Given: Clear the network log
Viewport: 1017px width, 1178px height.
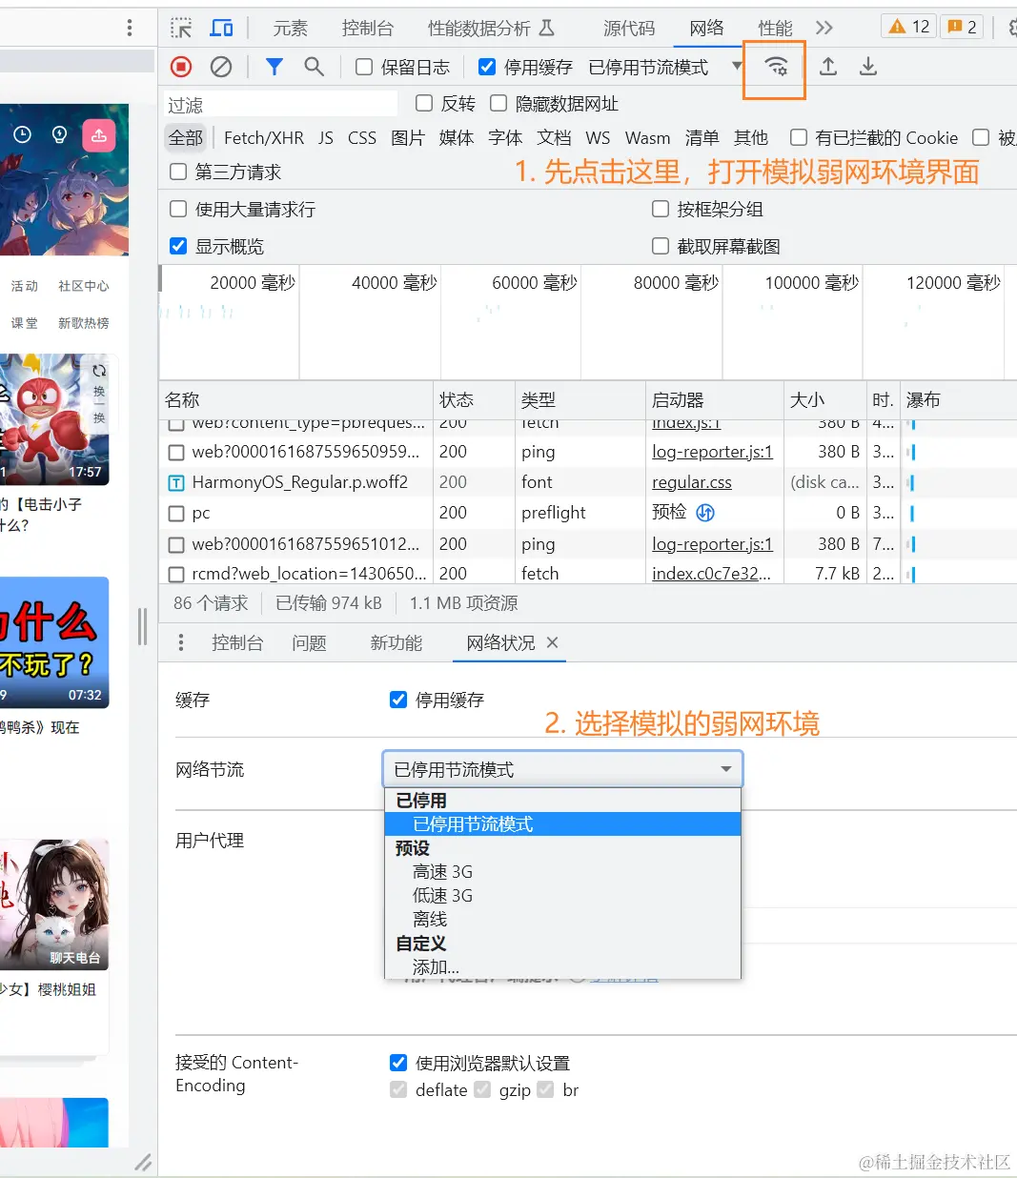Looking at the screenshot, I should (221, 67).
